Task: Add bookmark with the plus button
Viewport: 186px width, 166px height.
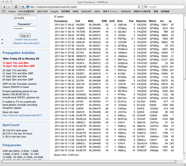Action: tap(23, 7)
